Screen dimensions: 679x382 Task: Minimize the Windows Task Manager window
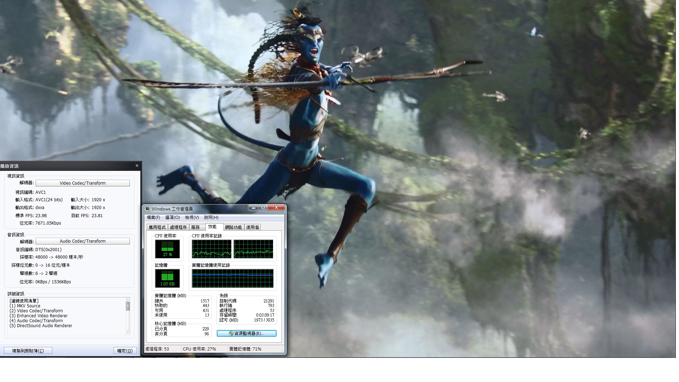click(x=253, y=208)
